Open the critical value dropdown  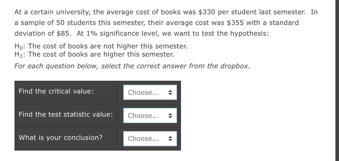[150, 92]
